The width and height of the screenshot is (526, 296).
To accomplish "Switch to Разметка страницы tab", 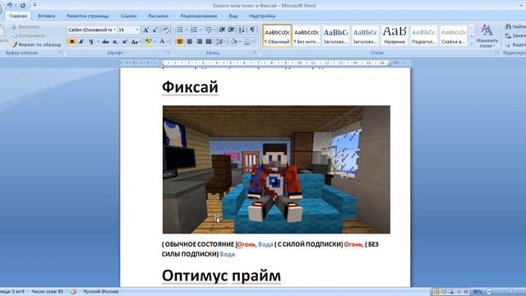I will [x=88, y=16].
